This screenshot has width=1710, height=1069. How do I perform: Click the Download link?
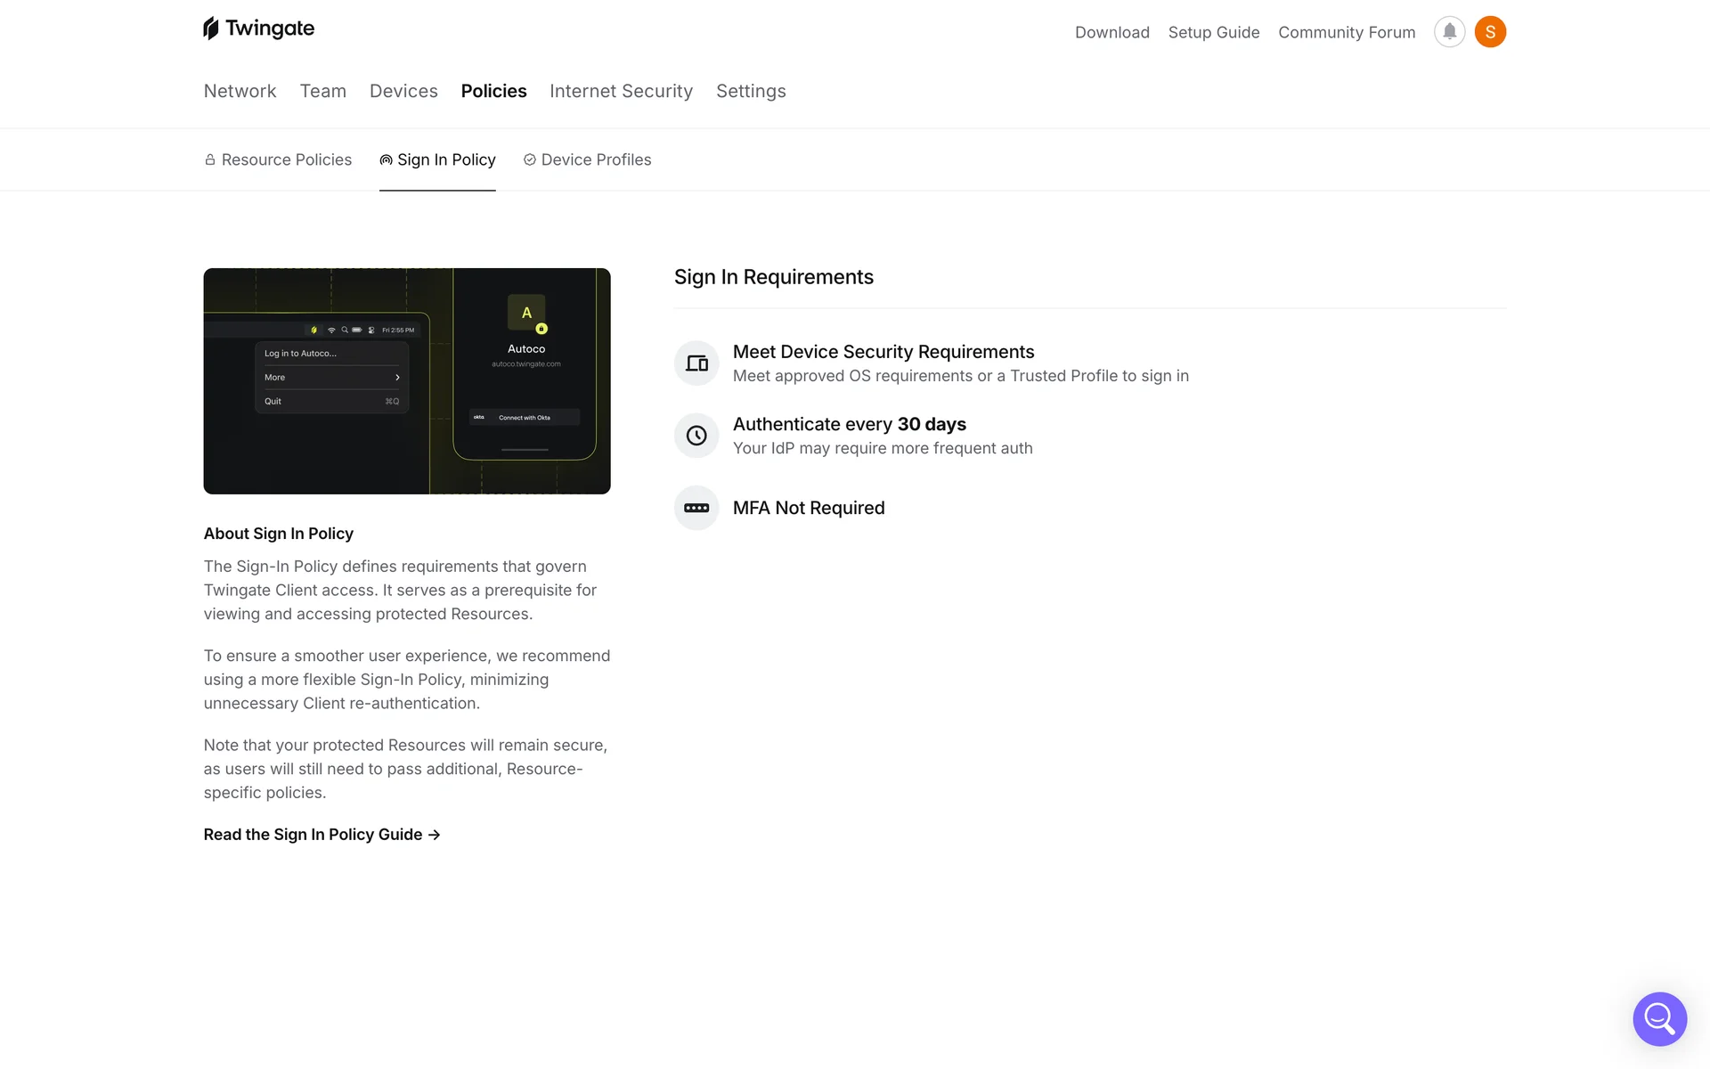pyautogui.click(x=1111, y=32)
